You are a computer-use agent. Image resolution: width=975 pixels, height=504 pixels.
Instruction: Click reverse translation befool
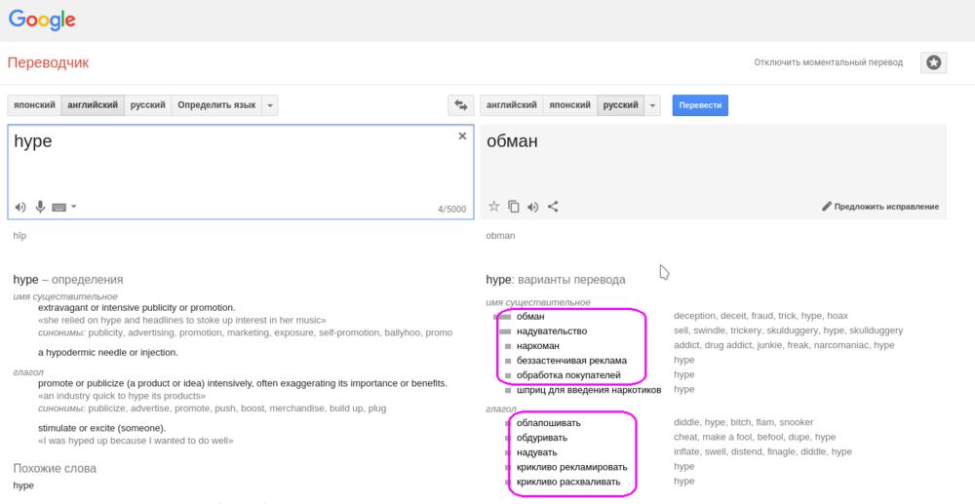pyautogui.click(x=768, y=438)
